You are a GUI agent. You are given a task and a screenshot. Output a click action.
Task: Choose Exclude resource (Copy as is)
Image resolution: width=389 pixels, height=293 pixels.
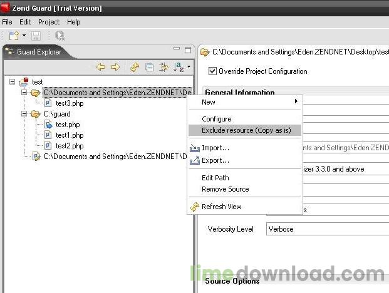click(245, 130)
